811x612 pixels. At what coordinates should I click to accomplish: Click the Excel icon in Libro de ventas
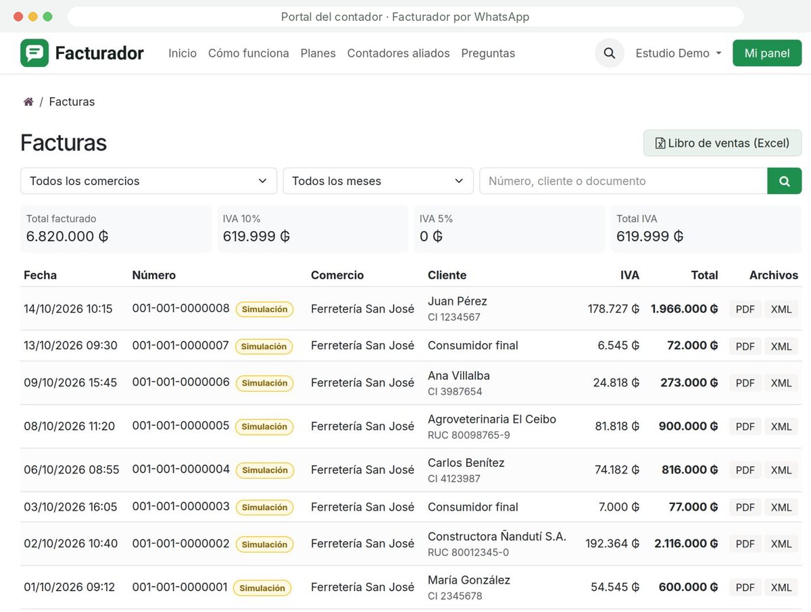[x=660, y=143]
